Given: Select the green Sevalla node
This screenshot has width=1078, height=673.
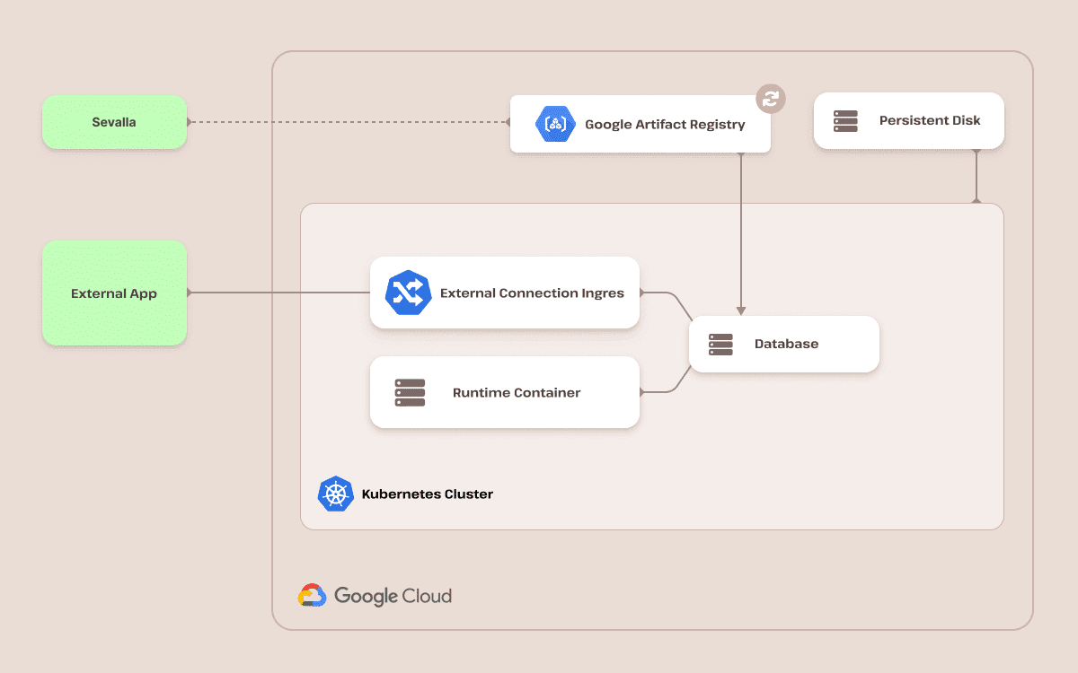Looking at the screenshot, I should [x=114, y=123].
